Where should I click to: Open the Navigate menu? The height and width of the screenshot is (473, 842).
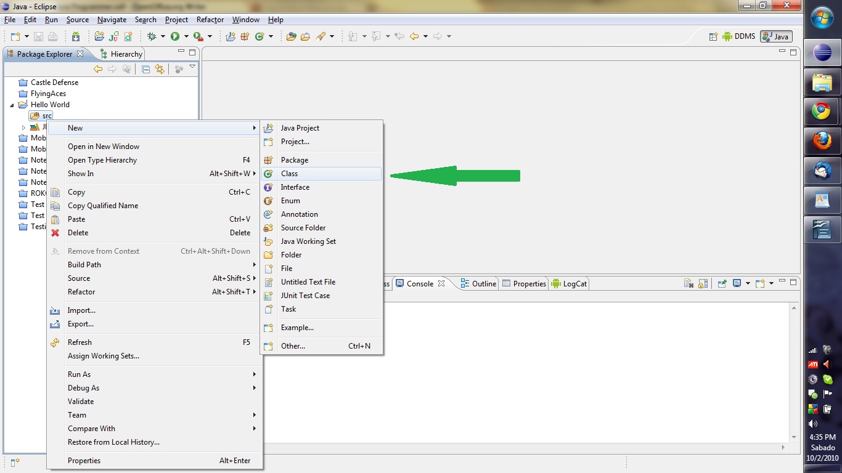[x=112, y=20]
